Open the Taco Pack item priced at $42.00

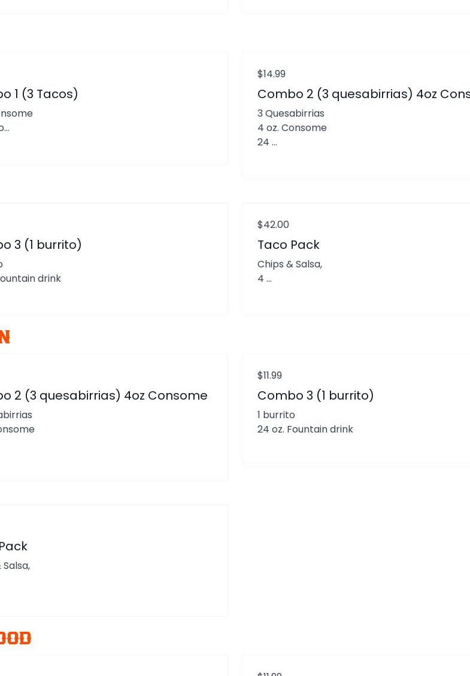288,245
